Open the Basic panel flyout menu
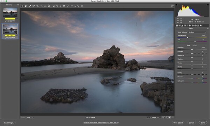210x126 pixels. pos(208,28)
